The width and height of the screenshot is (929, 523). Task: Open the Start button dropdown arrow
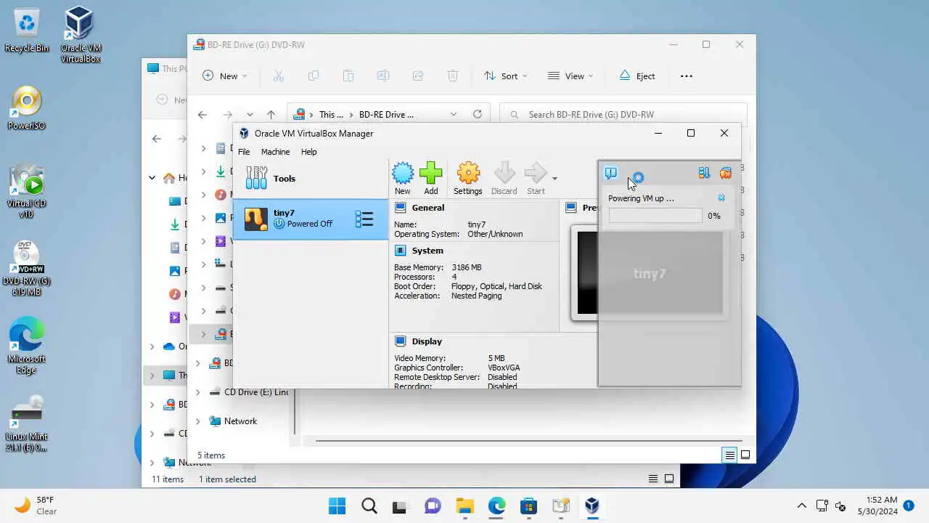pyautogui.click(x=554, y=179)
